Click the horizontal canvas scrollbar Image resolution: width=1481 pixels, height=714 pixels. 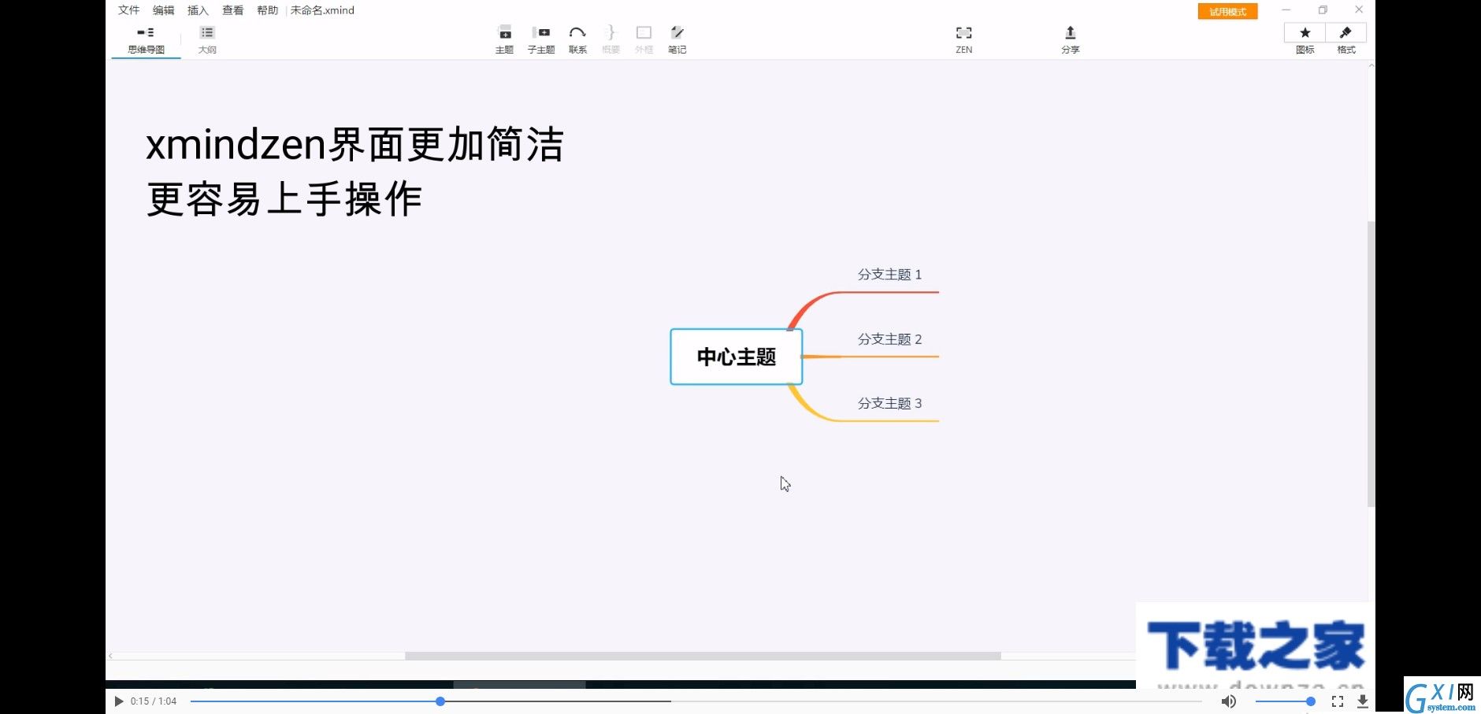(x=703, y=656)
